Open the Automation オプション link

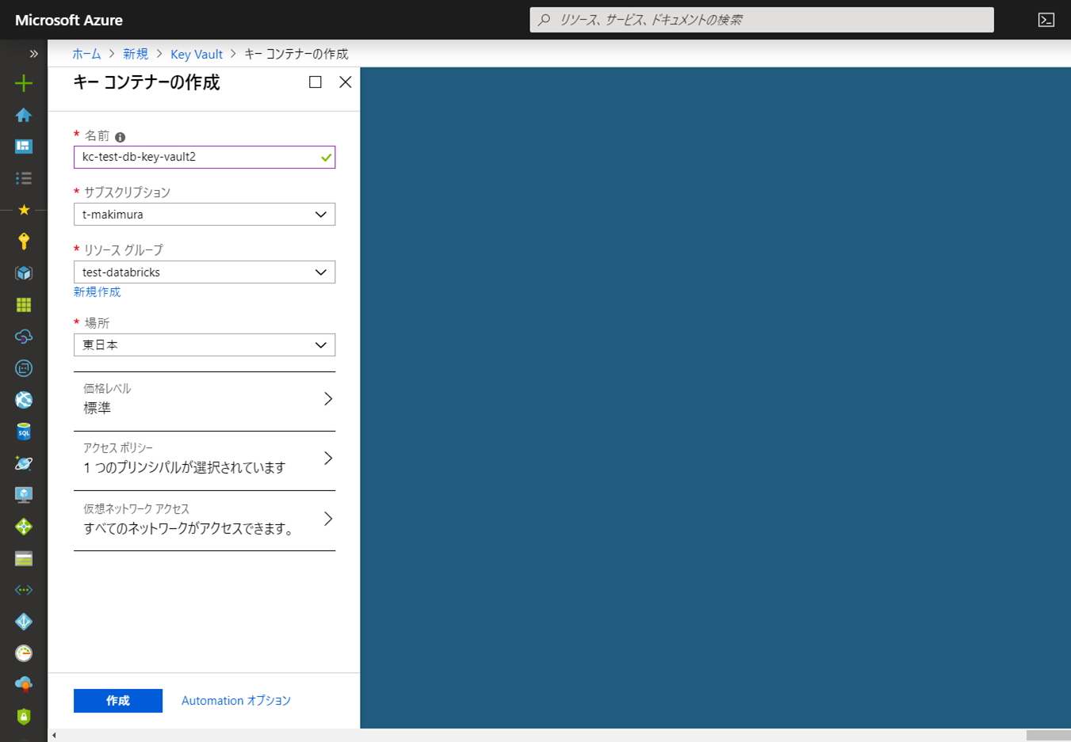tap(236, 701)
